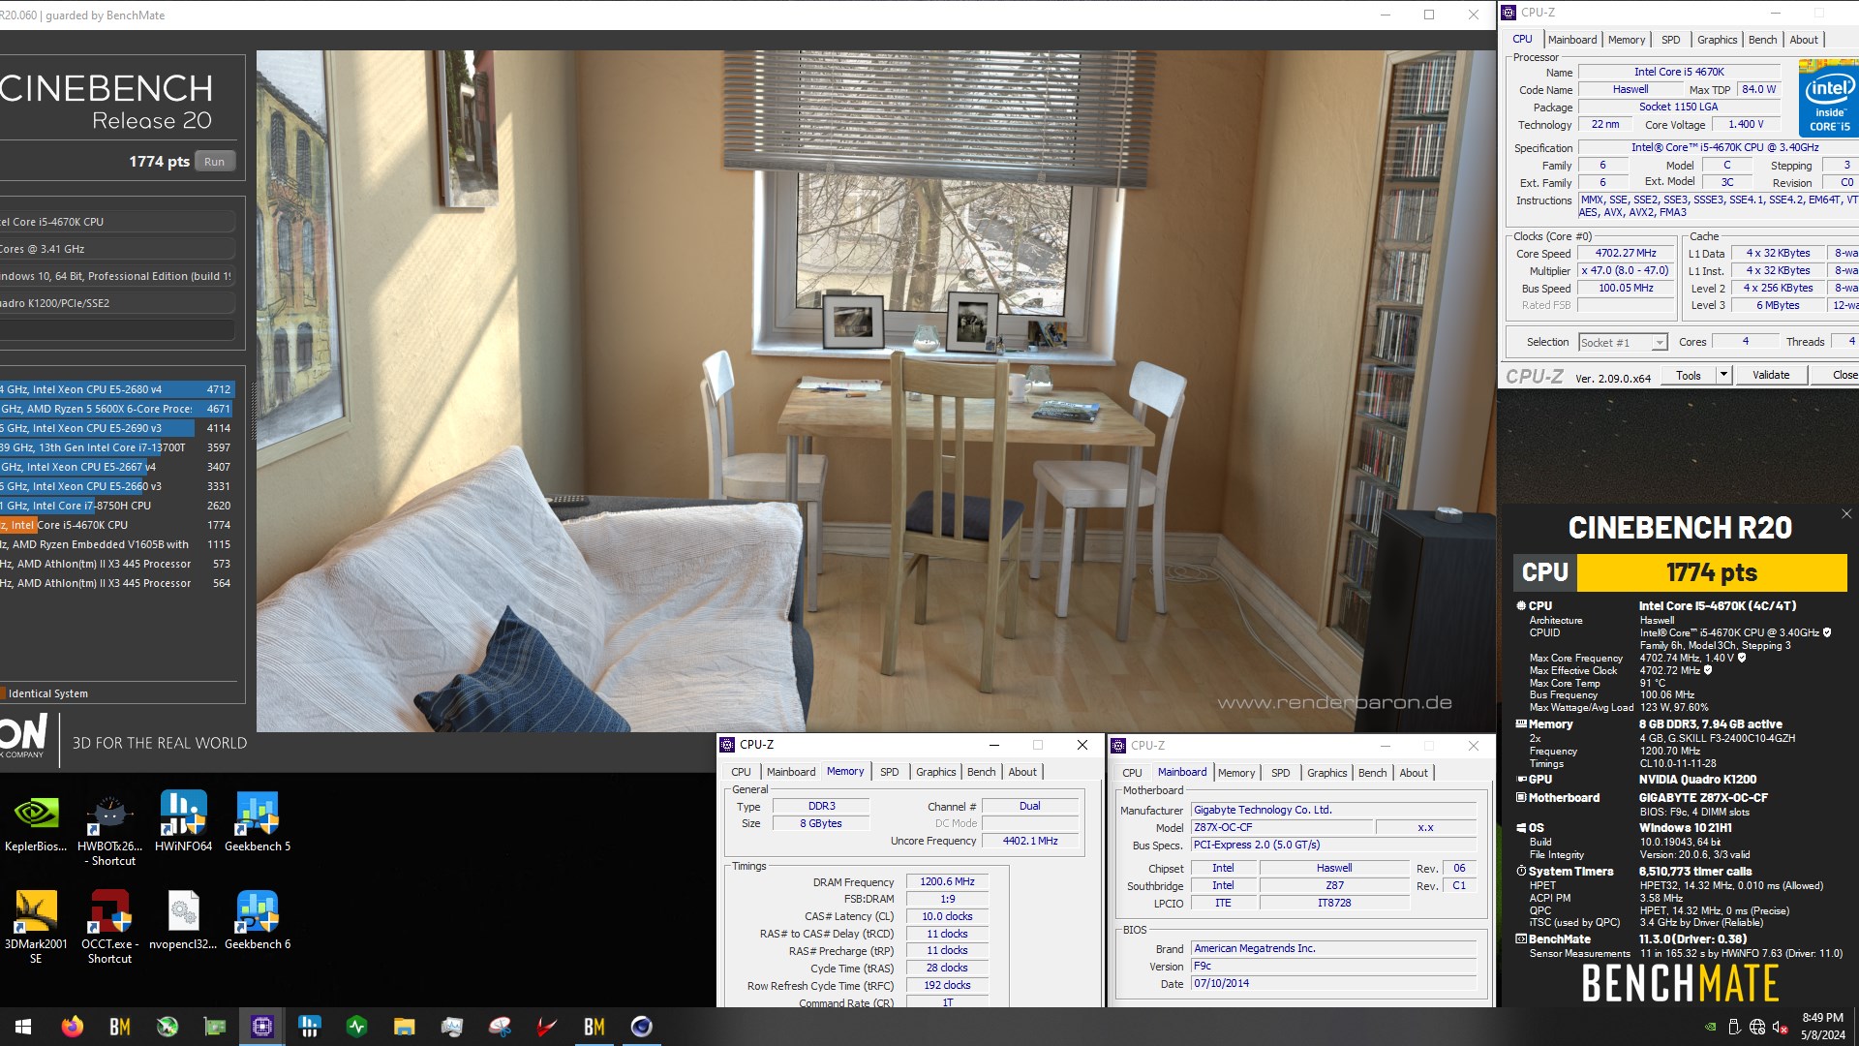Switch to Cinema 4D Cinebench taskbar icon
Image resolution: width=1859 pixels, height=1046 pixels.
coord(641,1027)
